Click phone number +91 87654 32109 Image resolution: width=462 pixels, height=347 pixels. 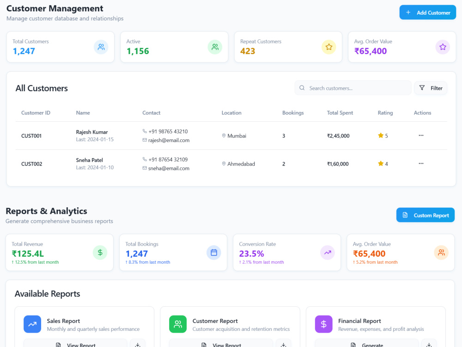168,159
